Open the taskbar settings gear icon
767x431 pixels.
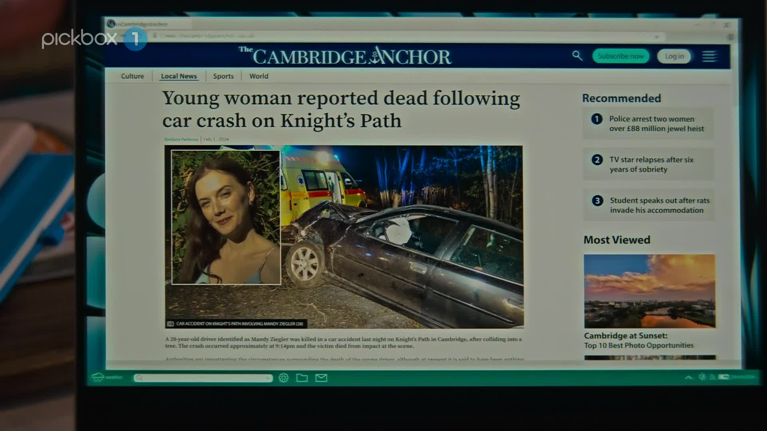coord(284,378)
